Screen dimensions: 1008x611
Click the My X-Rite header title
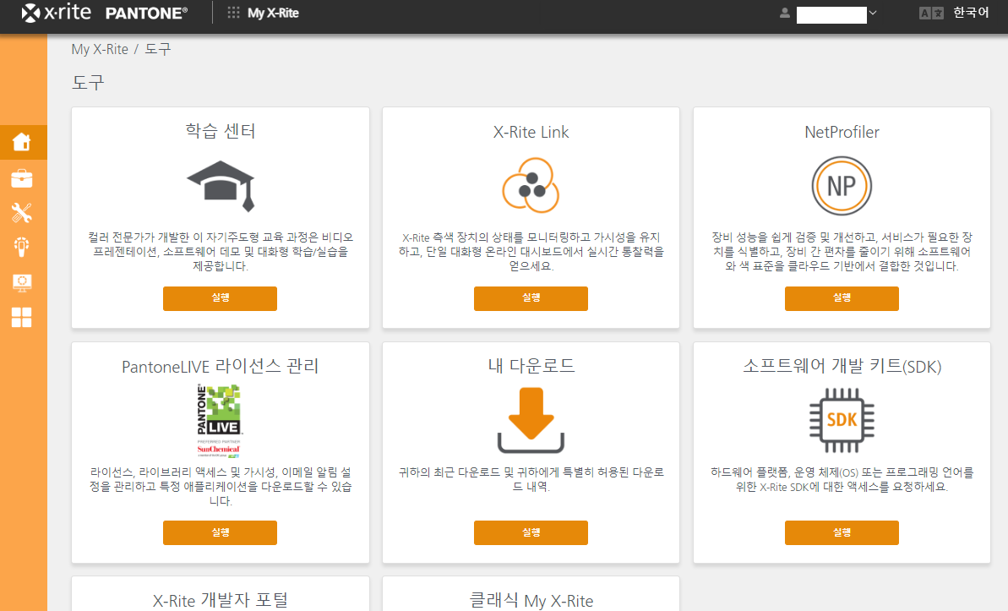pos(273,13)
